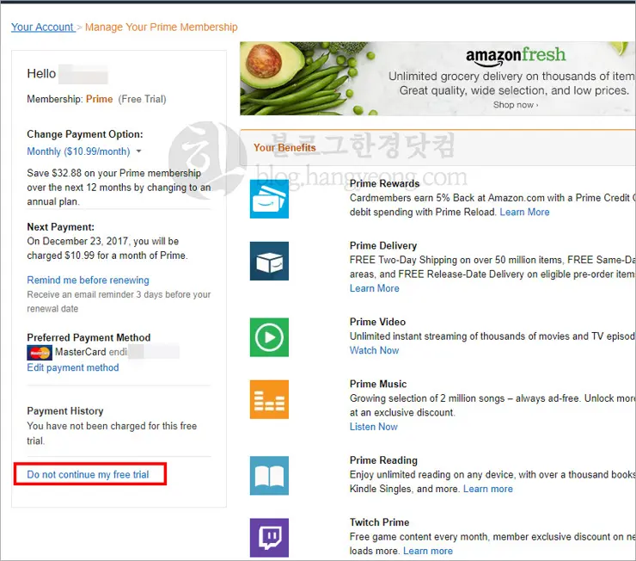Viewport: 636px width, 561px height.
Task: Click the Prime Reading book icon
Action: point(269,475)
